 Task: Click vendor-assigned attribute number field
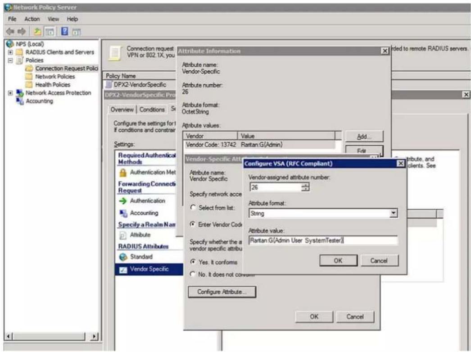click(276, 187)
